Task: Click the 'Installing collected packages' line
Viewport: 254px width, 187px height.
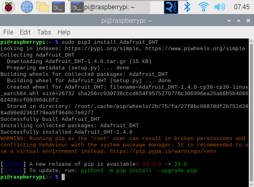Action: [70, 126]
